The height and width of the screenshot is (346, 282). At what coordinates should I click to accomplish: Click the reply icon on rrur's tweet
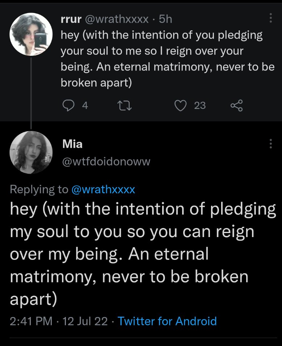(x=68, y=105)
